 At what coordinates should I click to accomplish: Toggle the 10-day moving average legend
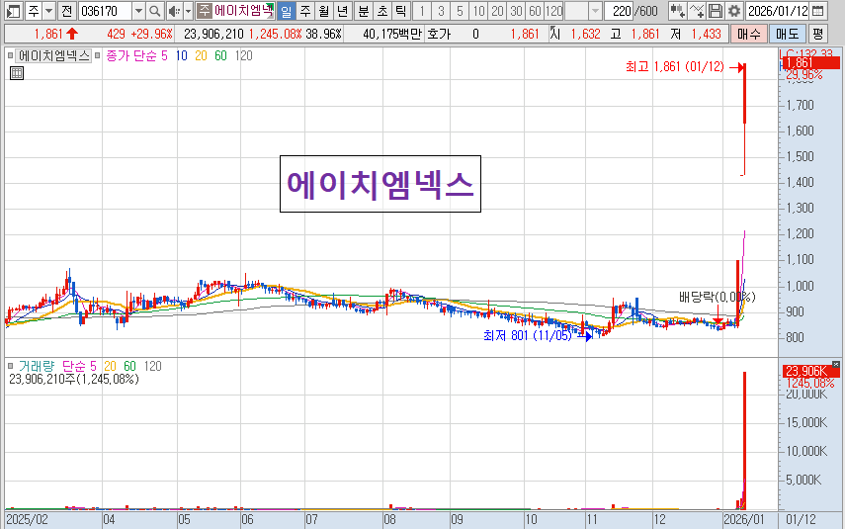point(182,55)
